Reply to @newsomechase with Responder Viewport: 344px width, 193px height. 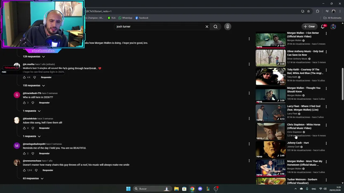tap(48, 170)
